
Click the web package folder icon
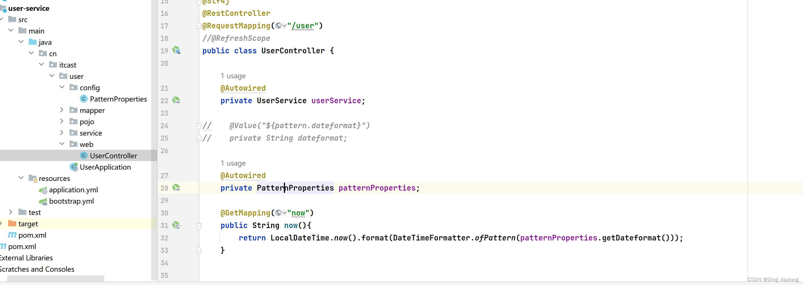74,144
